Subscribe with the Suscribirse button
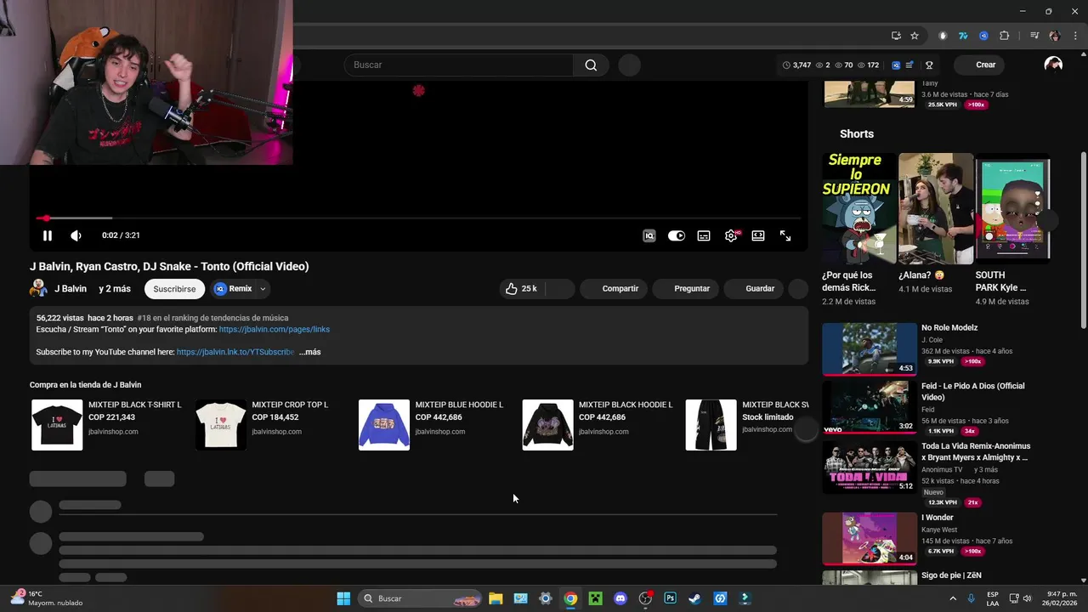This screenshot has width=1088, height=612. tap(174, 289)
